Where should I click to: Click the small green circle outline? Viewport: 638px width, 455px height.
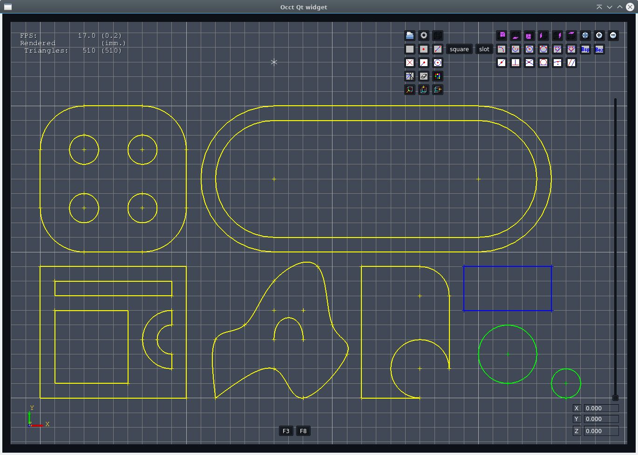(x=566, y=383)
